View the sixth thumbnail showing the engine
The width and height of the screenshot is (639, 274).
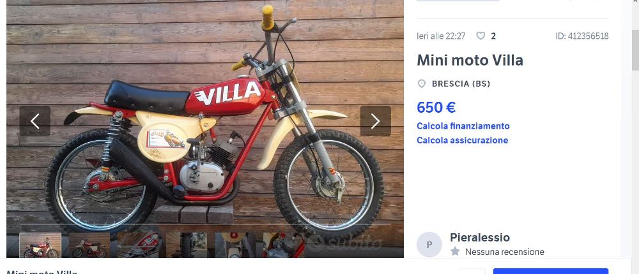[x=284, y=245]
